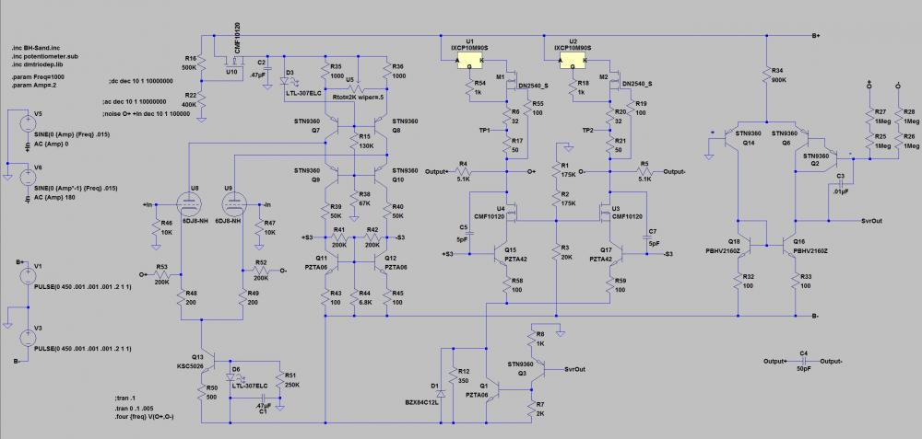Select transistor Q13 KSC5026
Image resolution: width=922 pixels, height=439 pixels.
[208, 359]
